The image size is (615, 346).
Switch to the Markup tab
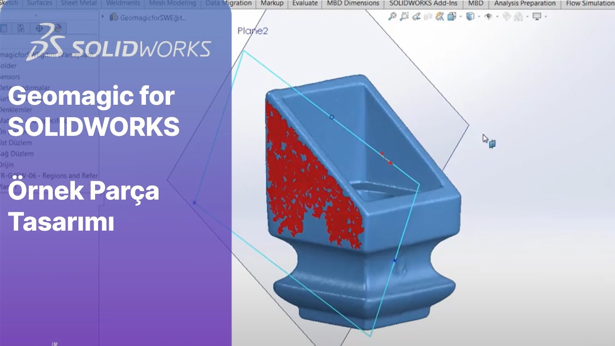pyautogui.click(x=272, y=3)
